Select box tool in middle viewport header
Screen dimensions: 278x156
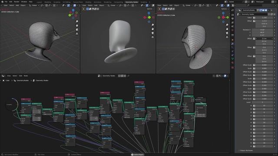pyautogui.click(x=88, y=9)
